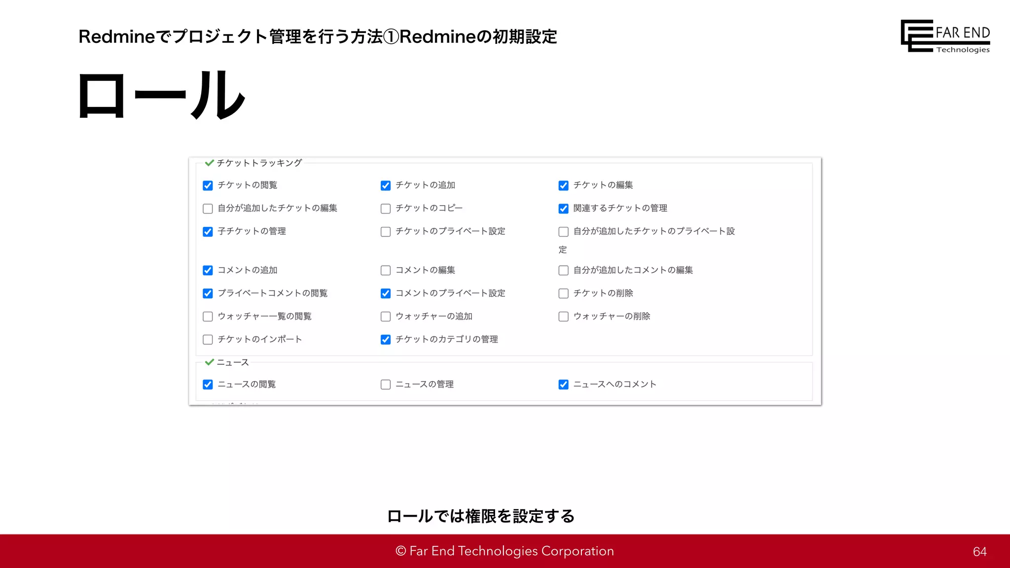Screen dimensions: 1010x568
Task: Uncheck コメントの追加 checkbox
Action: (208, 270)
